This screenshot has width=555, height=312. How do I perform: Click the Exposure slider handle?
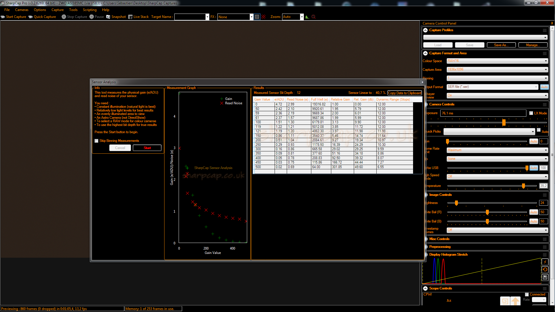pyautogui.click(x=504, y=122)
